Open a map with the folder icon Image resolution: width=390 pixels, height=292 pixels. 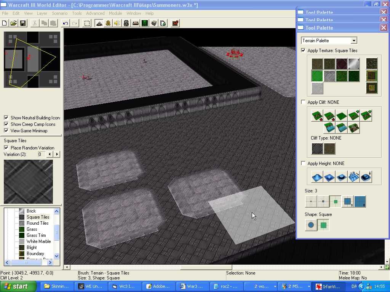tap(14, 23)
